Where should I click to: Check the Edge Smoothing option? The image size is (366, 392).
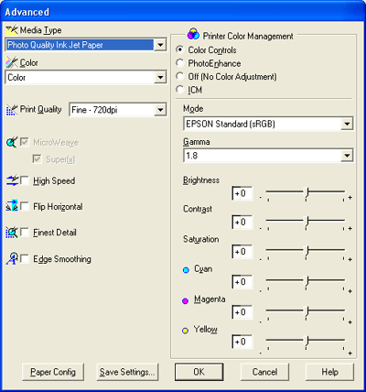coord(25,259)
